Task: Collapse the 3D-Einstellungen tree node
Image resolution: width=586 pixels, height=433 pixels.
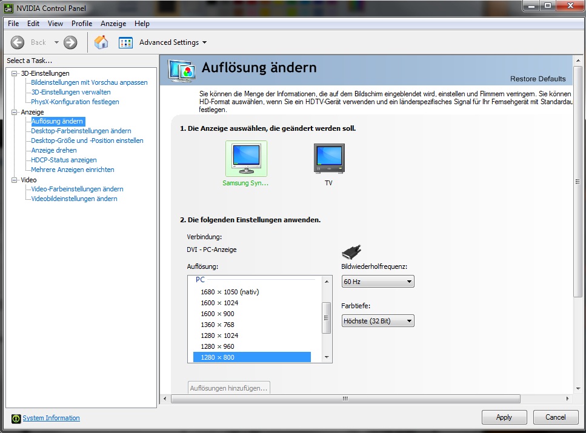Action: [x=15, y=73]
